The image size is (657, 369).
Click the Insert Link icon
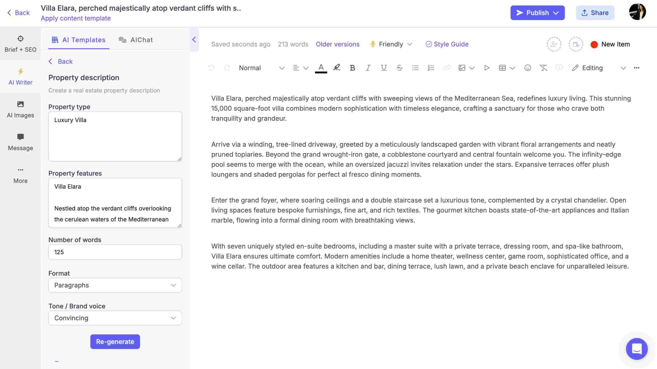point(446,68)
